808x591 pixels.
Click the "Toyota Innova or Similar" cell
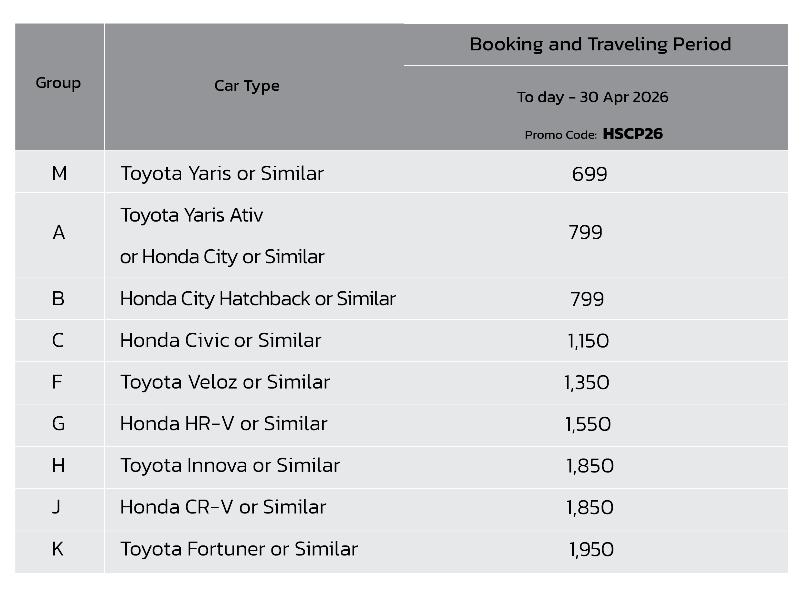(x=230, y=465)
